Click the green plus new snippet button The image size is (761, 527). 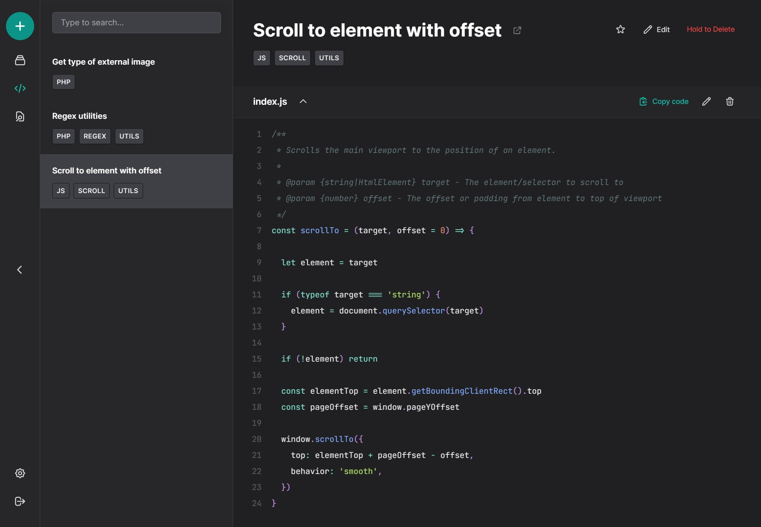(20, 26)
